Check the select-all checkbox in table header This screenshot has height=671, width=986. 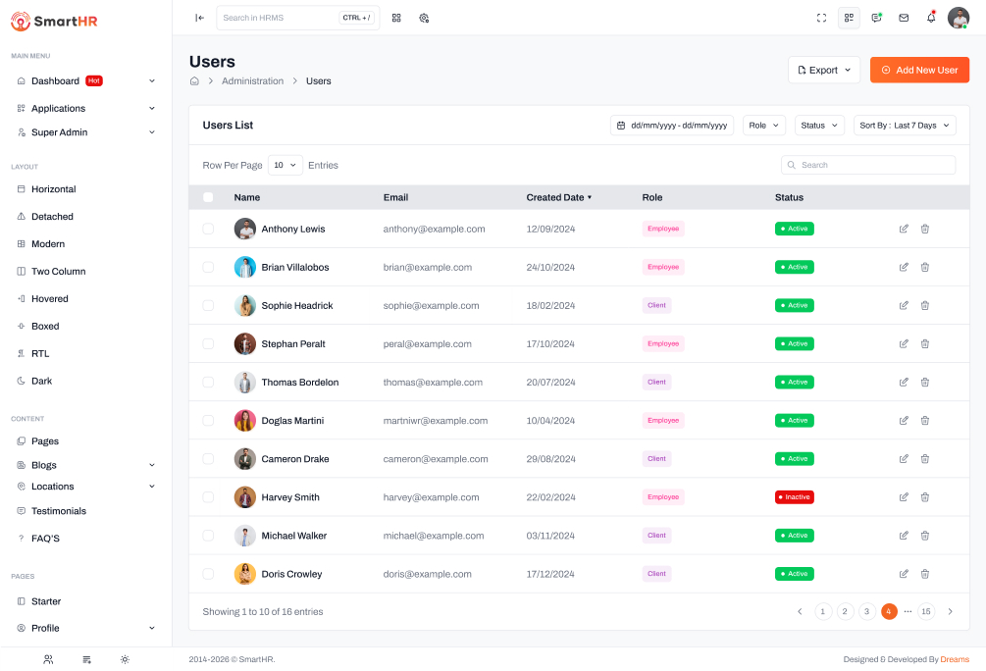(x=208, y=197)
